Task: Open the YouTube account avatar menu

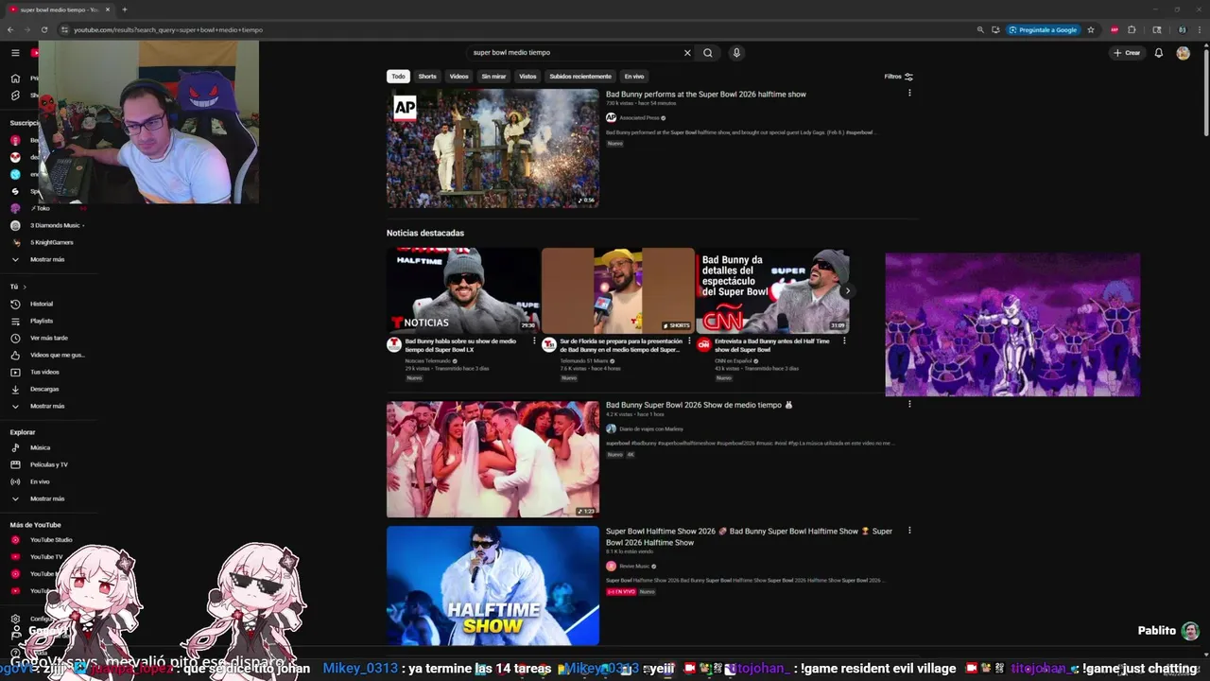Action: click(1183, 53)
